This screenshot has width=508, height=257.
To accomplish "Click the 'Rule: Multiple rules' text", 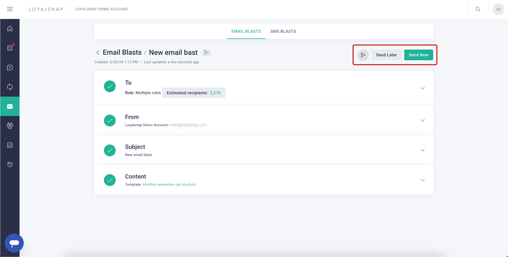I will coord(143,93).
